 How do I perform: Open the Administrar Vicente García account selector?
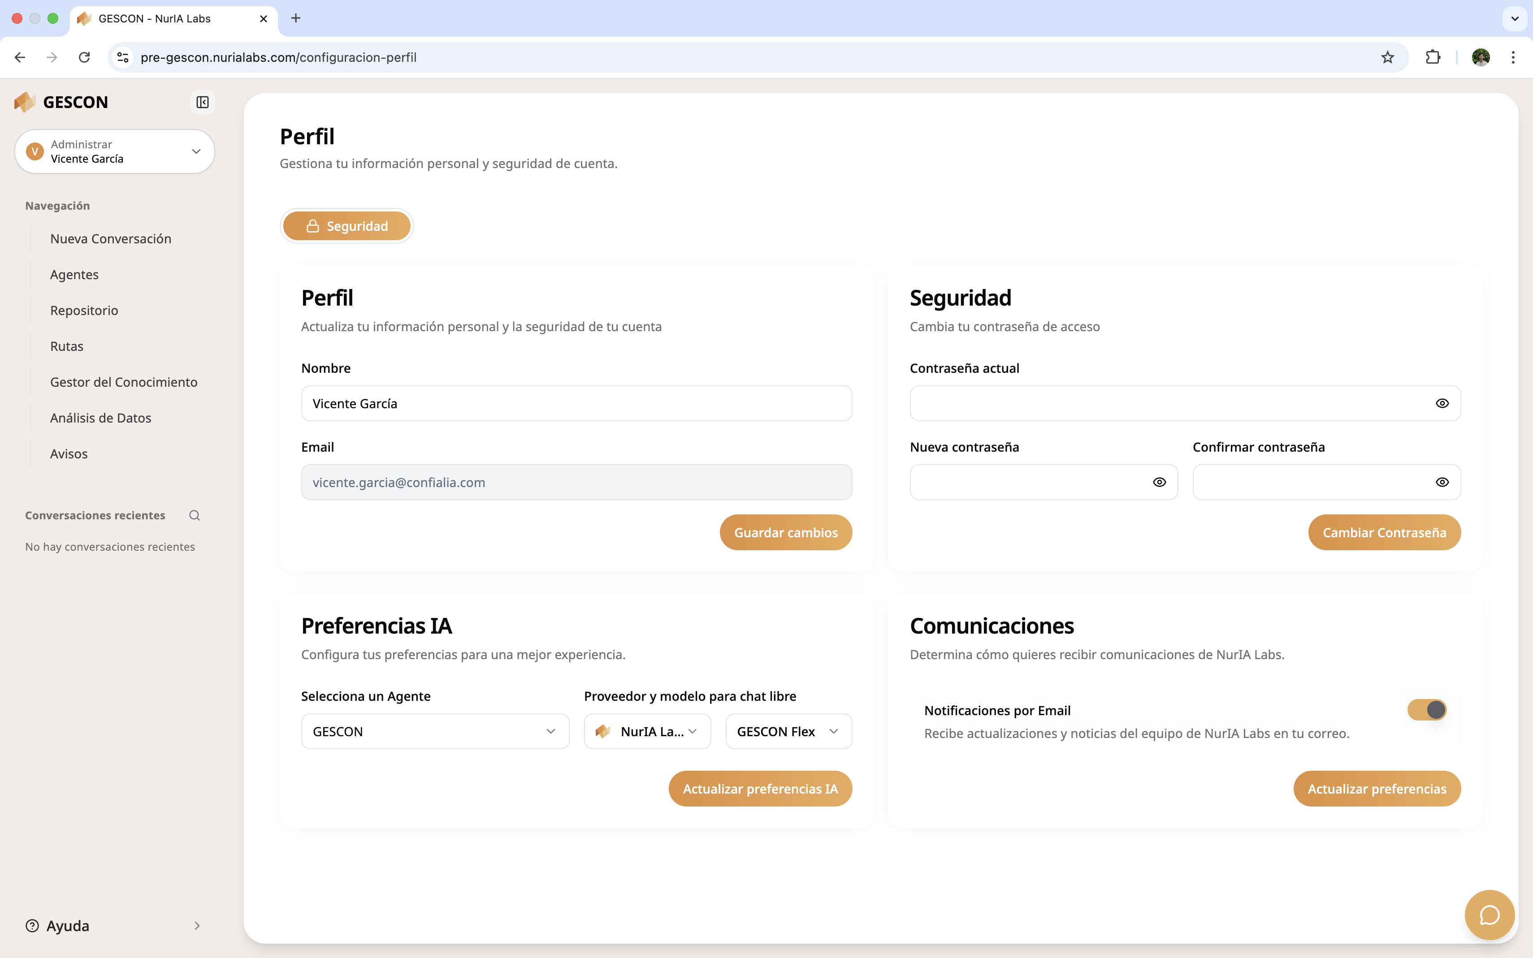pos(114,151)
